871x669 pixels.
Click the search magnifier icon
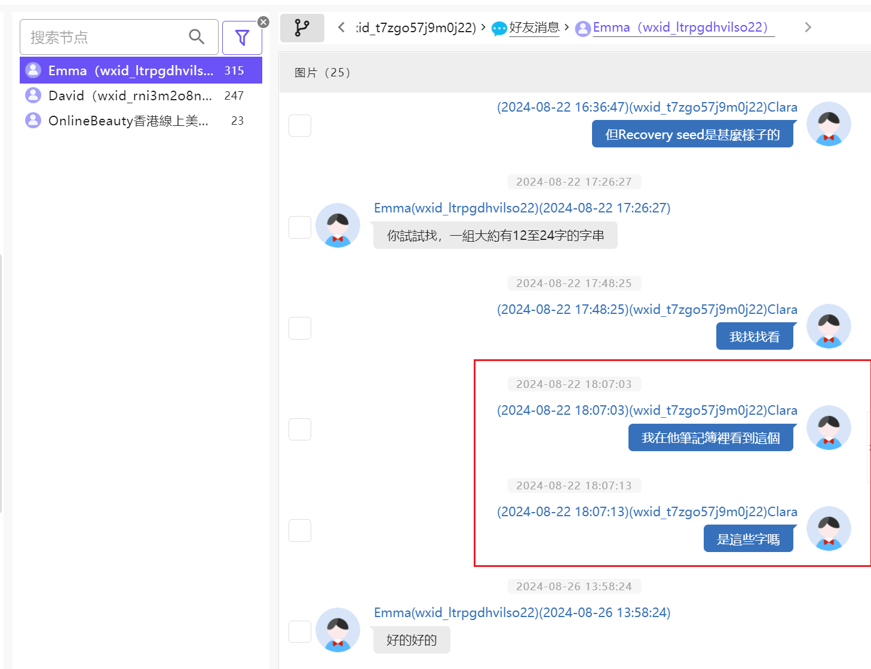(197, 37)
